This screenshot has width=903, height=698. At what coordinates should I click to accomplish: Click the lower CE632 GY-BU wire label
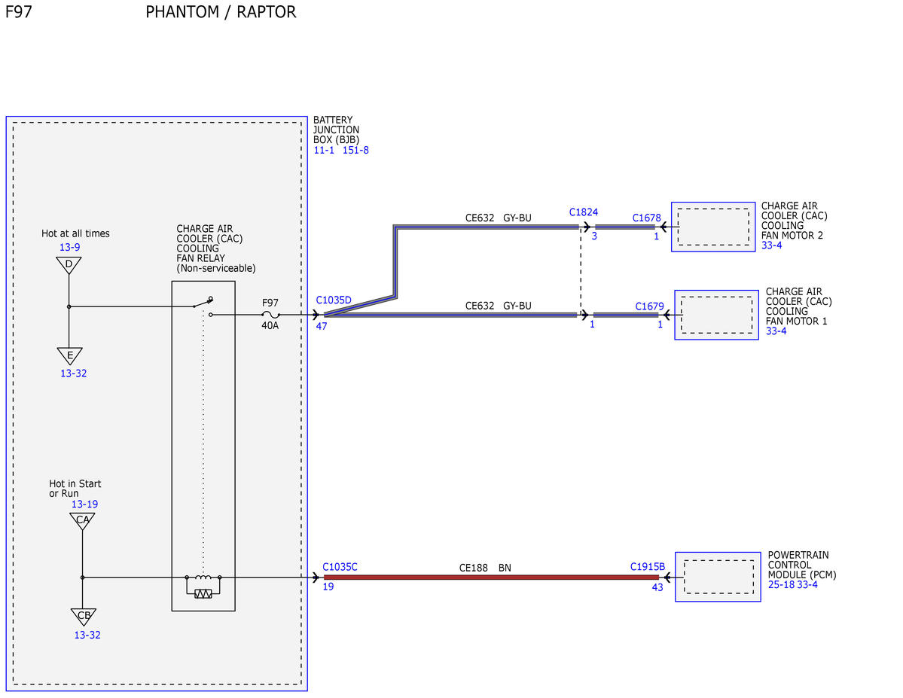[498, 306]
